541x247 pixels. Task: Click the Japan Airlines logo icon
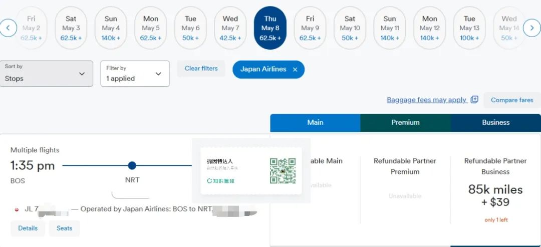coord(17,209)
